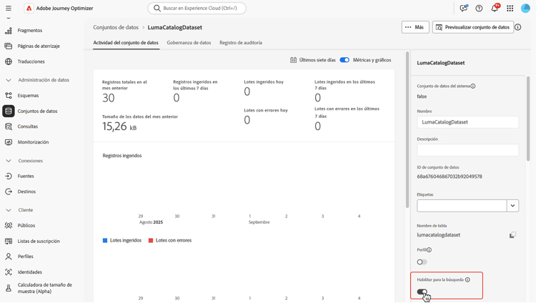Collapse the Cliente section

click(x=9, y=210)
